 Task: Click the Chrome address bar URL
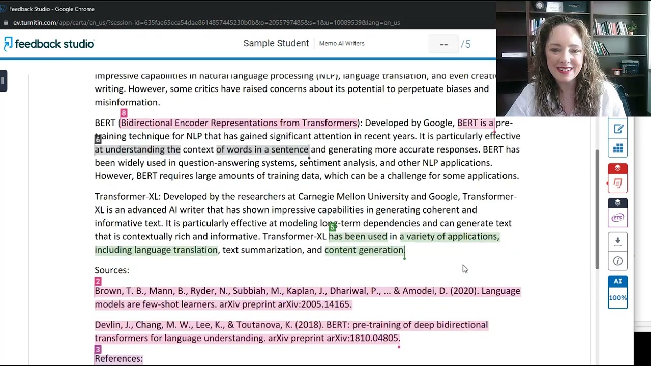coord(206,23)
